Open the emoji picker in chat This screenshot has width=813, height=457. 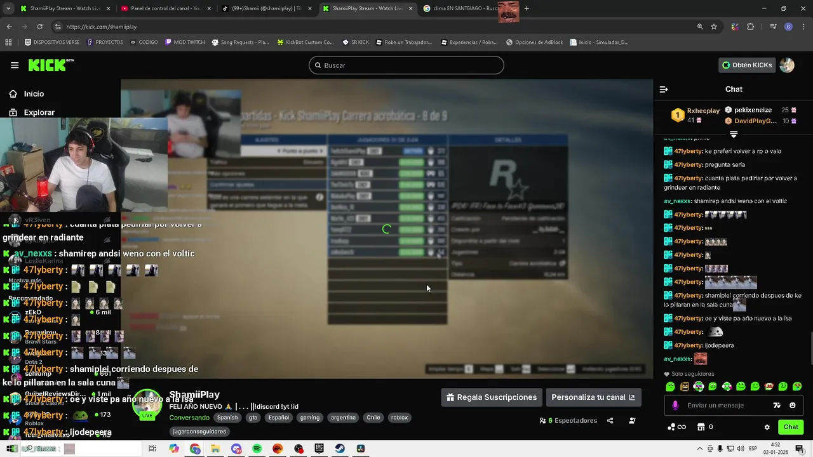coord(792,405)
